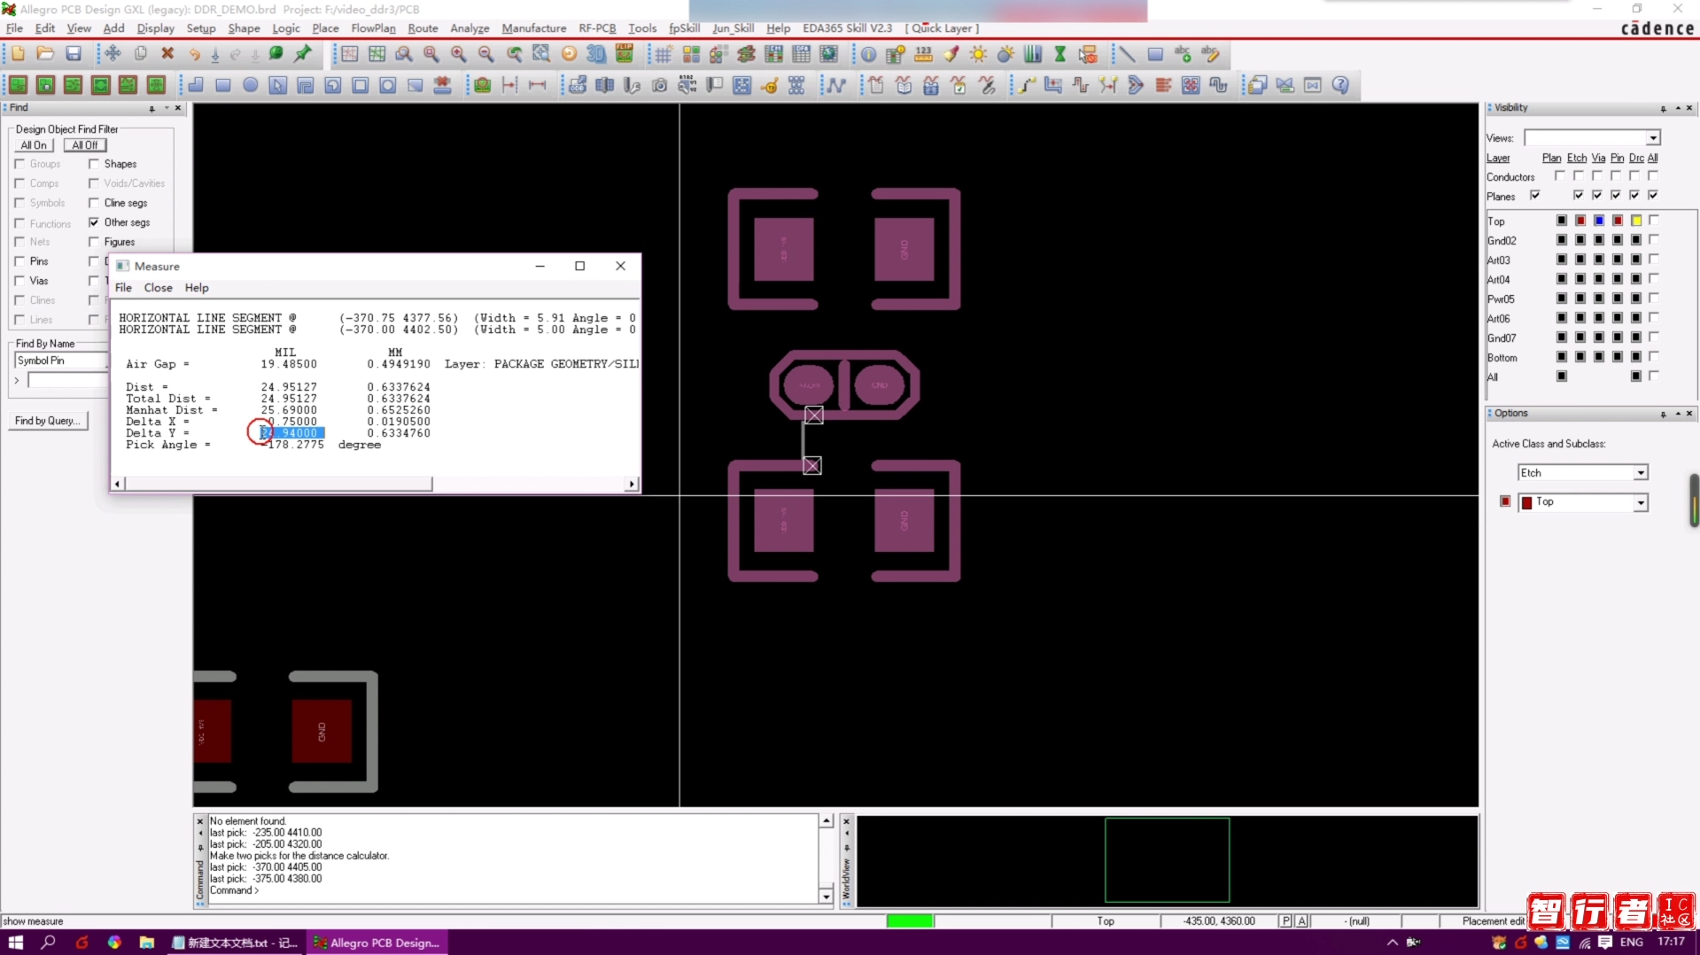This screenshot has width=1700, height=955.
Task: Enable the Shapes find filter checkbox
Action: 94,164
